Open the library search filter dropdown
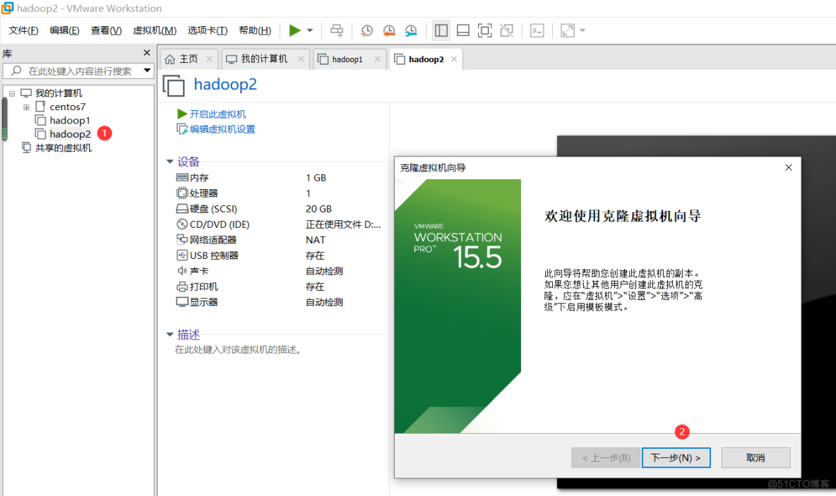Viewport: 836px width, 496px height. click(146, 71)
